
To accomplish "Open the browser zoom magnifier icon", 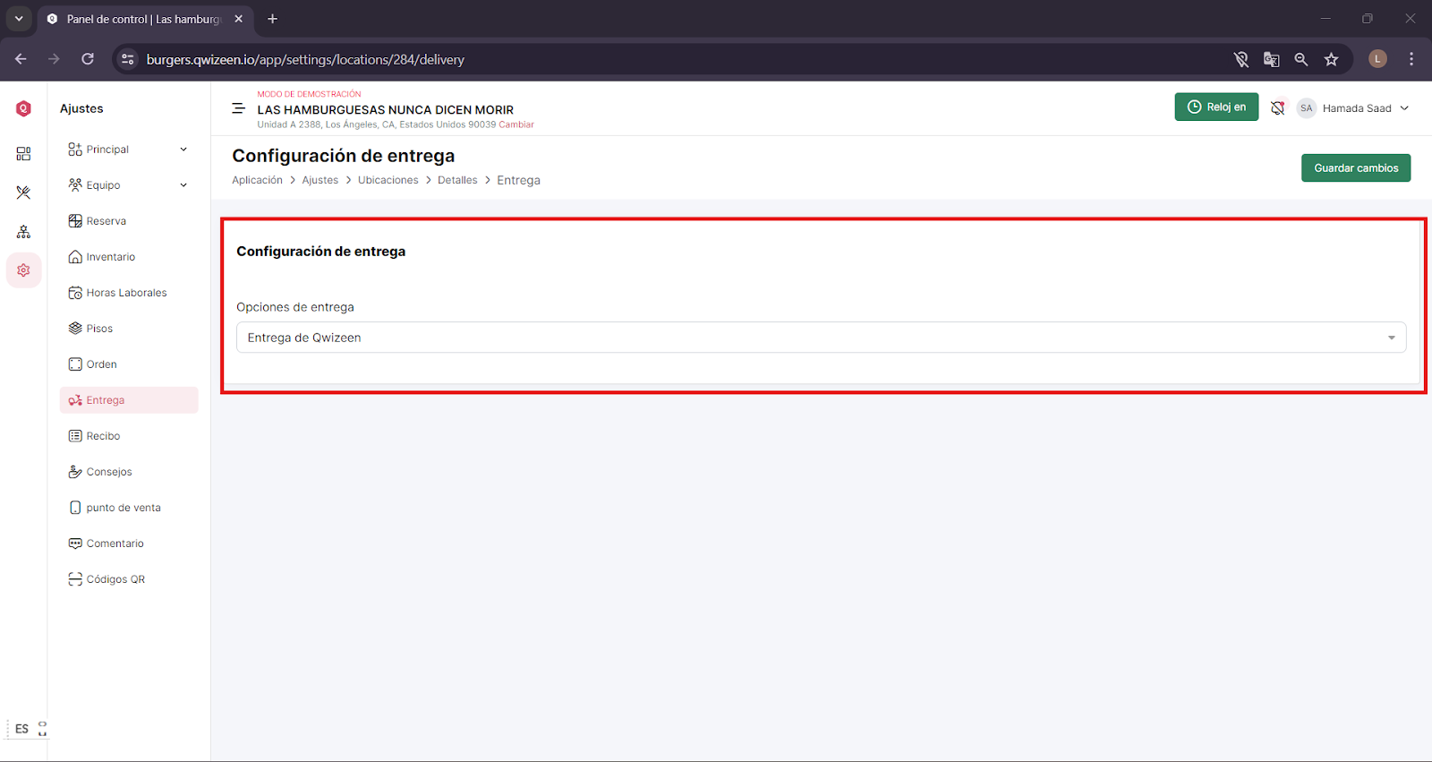I will pyautogui.click(x=1301, y=59).
